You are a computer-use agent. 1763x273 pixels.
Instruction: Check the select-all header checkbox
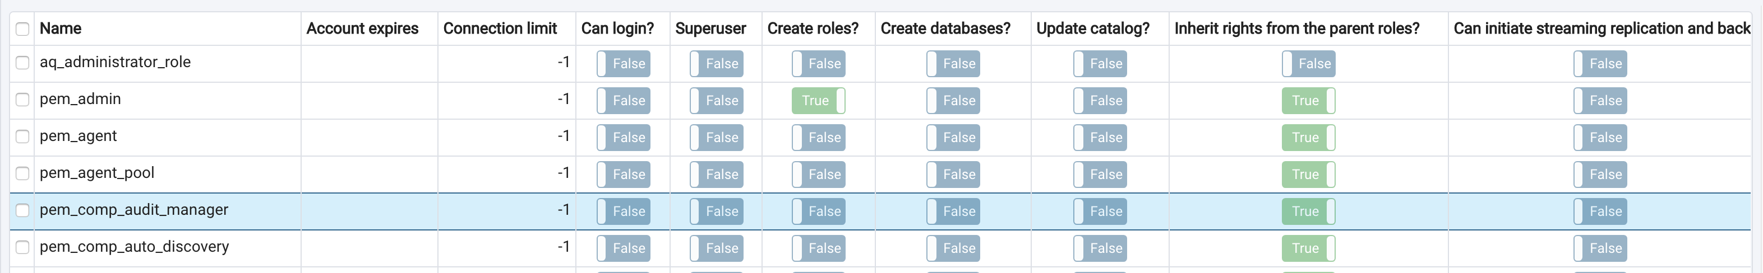(22, 29)
